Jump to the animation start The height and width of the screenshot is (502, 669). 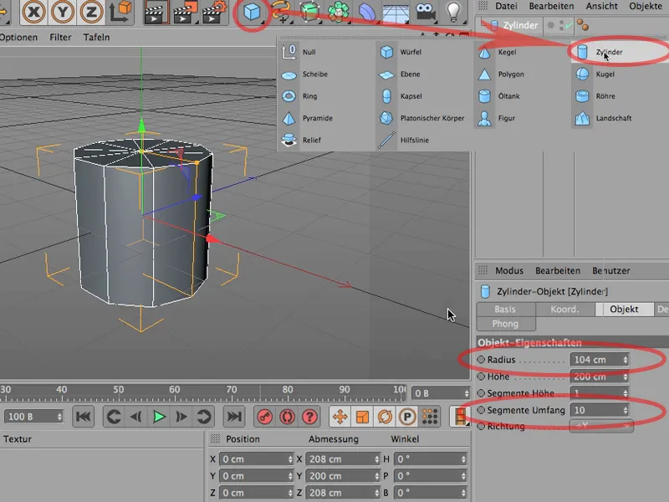83,417
